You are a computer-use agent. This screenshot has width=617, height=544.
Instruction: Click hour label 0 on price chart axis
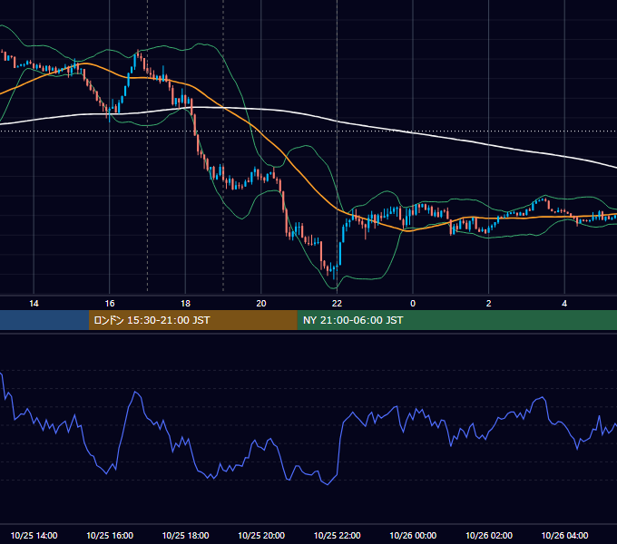click(x=413, y=304)
